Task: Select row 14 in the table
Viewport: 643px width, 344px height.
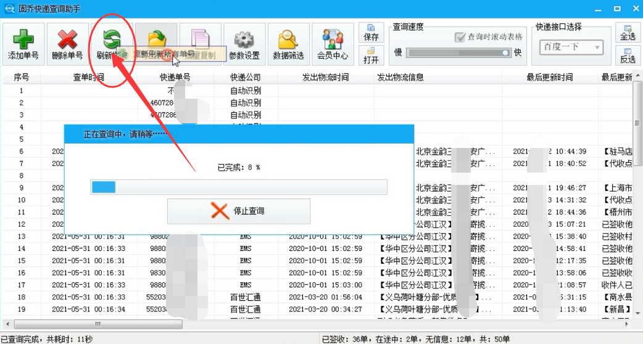Action: (x=318, y=248)
